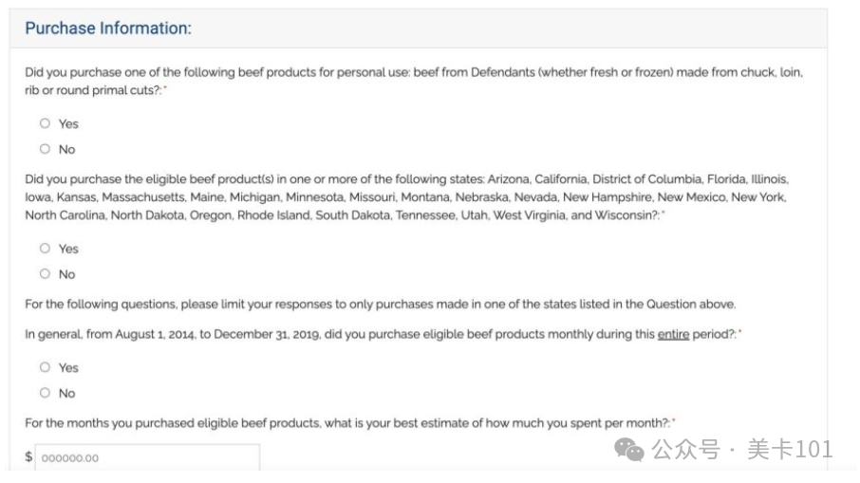Image resolution: width=860 pixels, height=483 pixels.
Task: Focus the monthly spend amount input field
Action: tap(147, 457)
